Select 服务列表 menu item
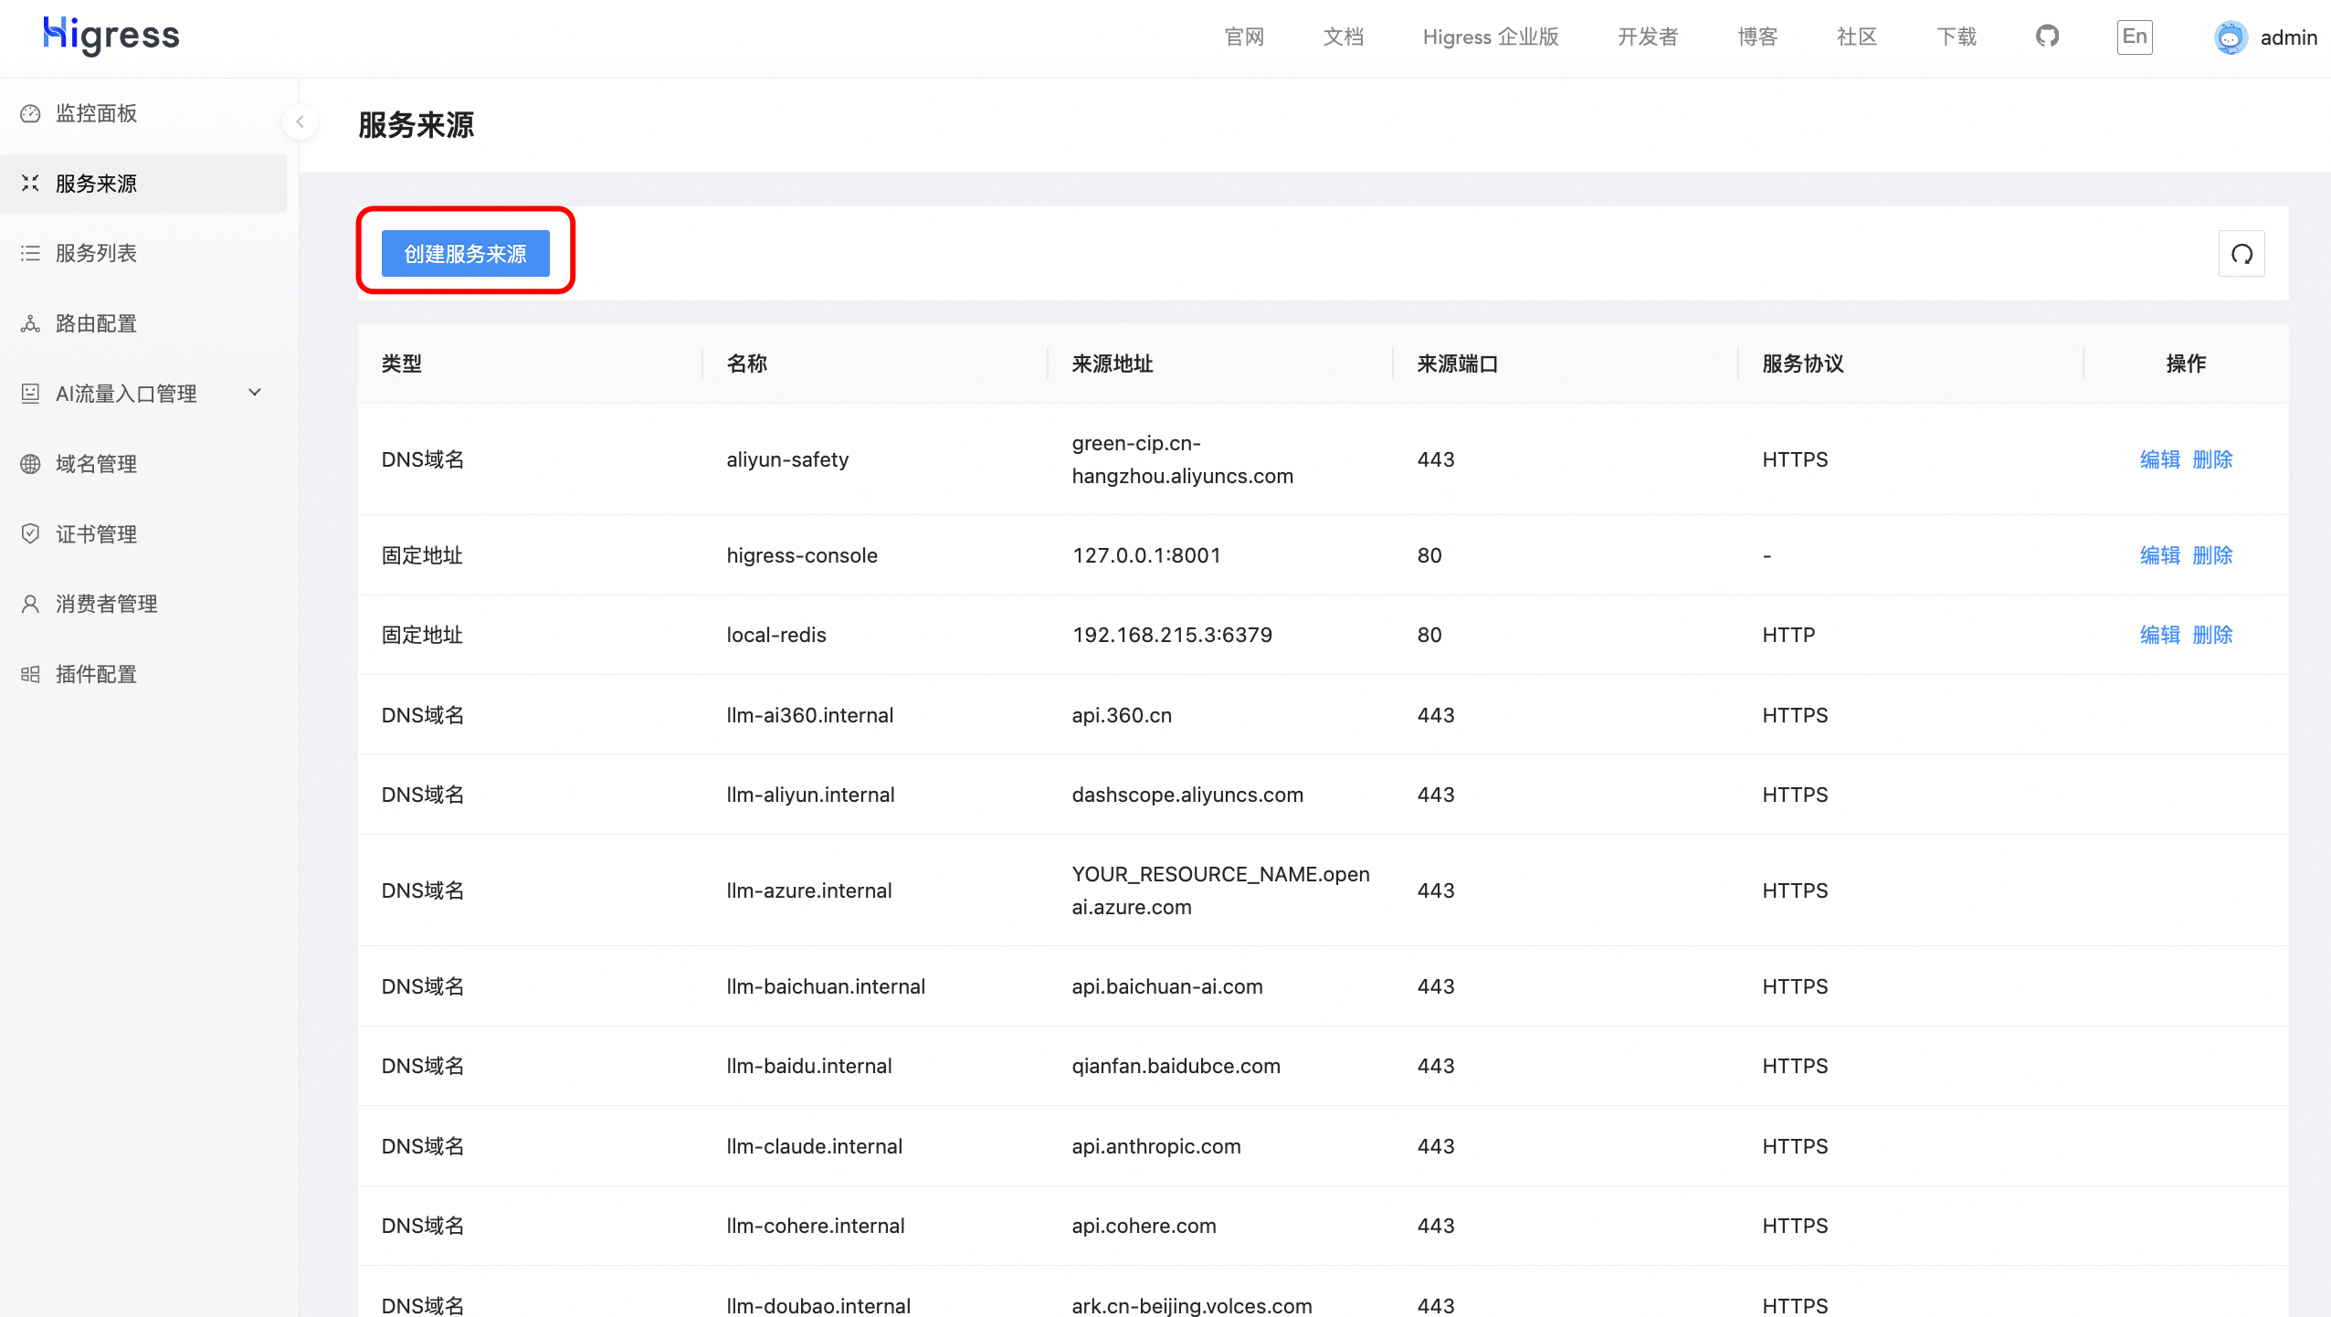Viewport: 2331px width, 1317px height. click(96, 253)
